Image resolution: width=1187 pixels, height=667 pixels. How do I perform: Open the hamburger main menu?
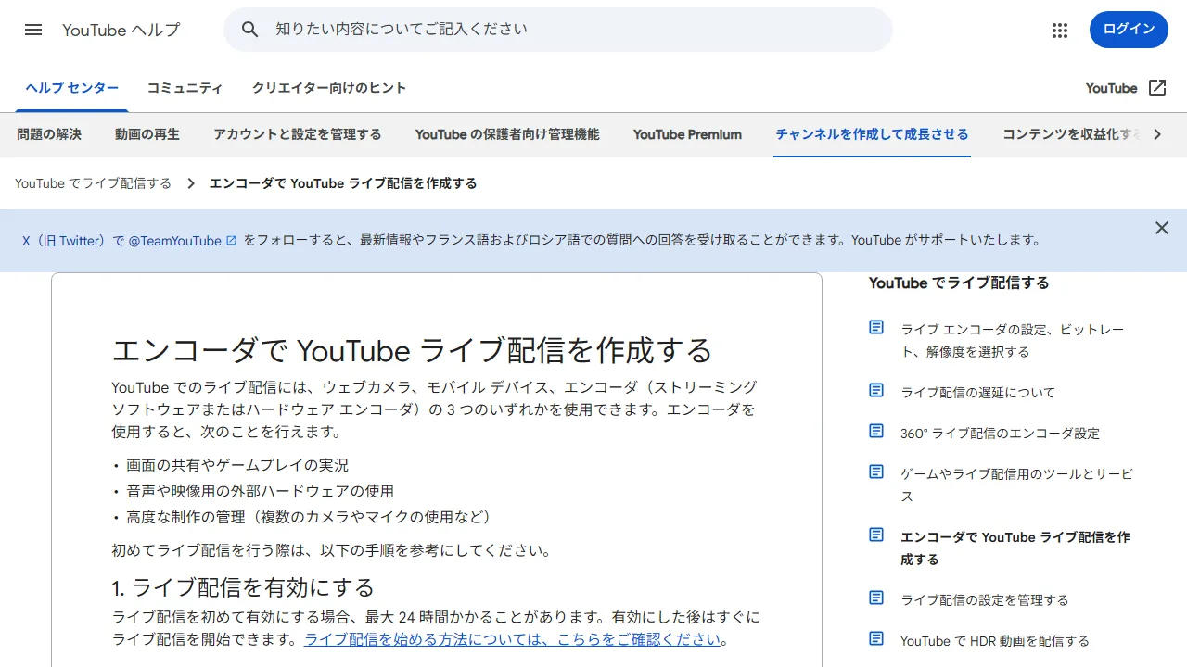33,30
